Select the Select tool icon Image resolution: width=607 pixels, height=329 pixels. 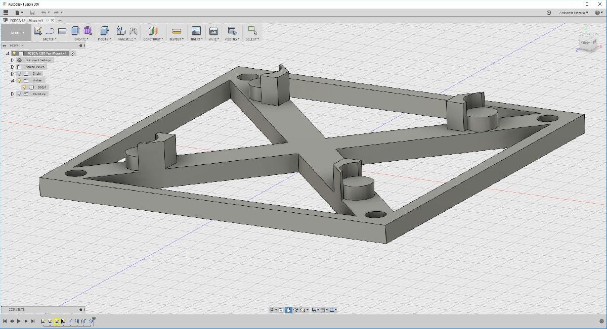[252, 31]
